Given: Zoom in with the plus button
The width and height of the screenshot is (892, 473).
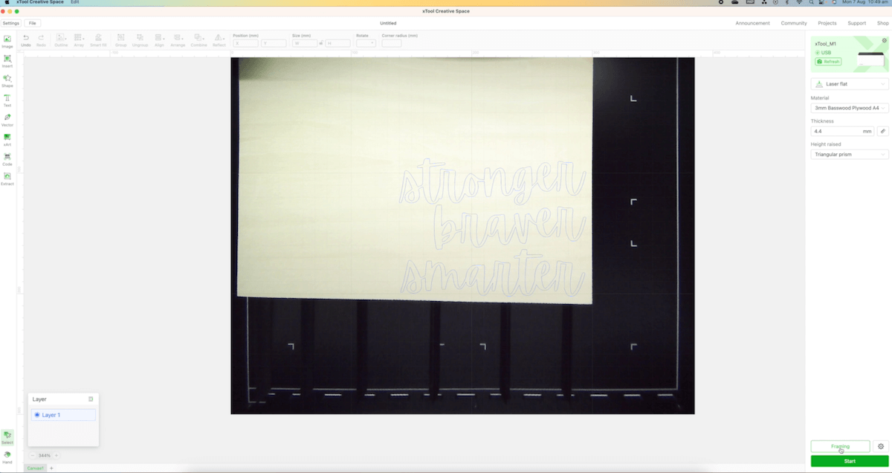Looking at the screenshot, I should [56, 455].
